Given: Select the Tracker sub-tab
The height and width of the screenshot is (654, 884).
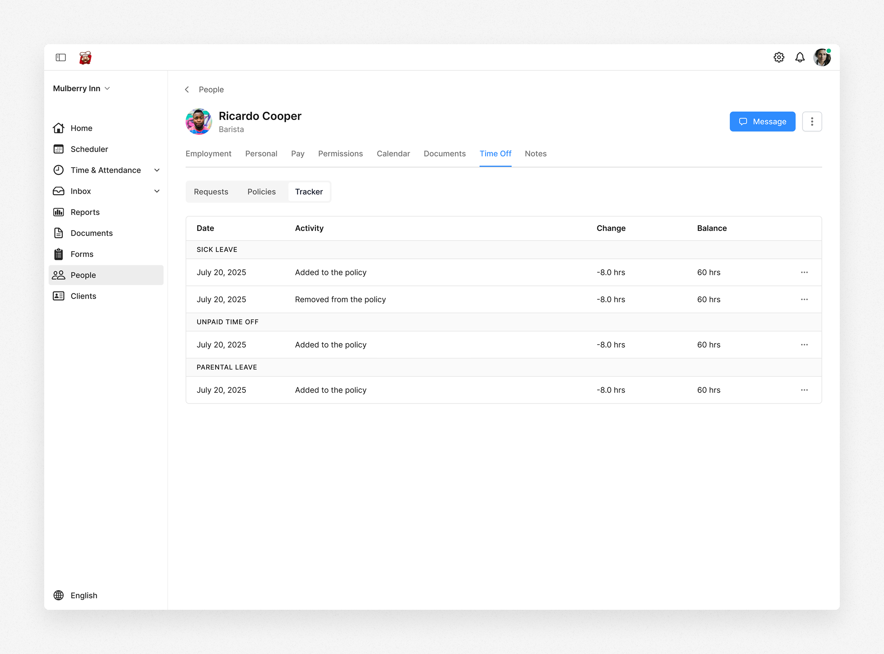Looking at the screenshot, I should click(309, 191).
